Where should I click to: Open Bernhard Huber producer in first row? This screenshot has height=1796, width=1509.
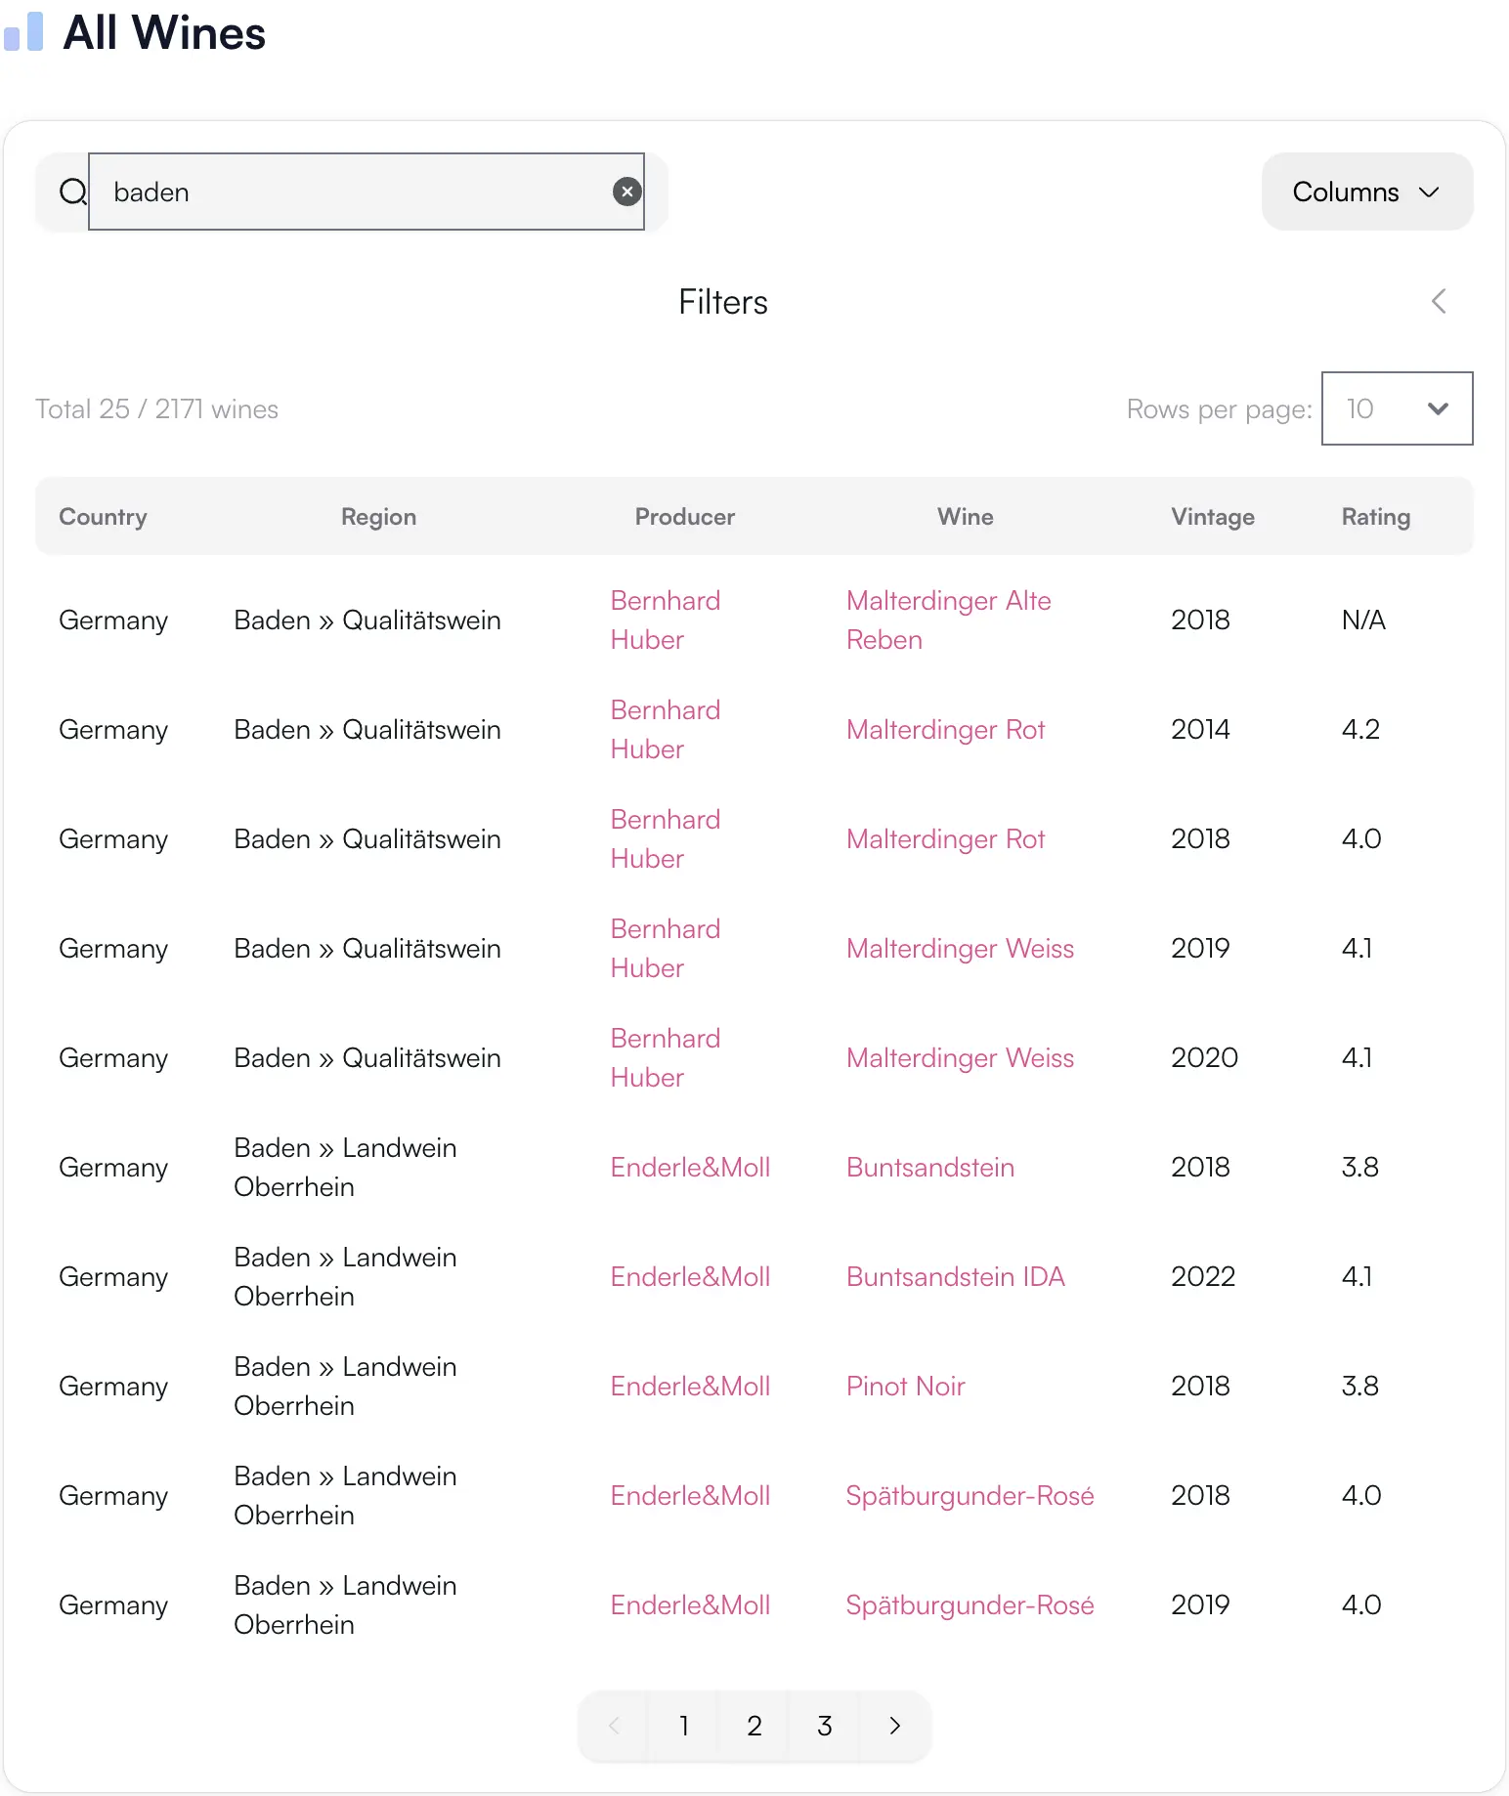point(665,620)
